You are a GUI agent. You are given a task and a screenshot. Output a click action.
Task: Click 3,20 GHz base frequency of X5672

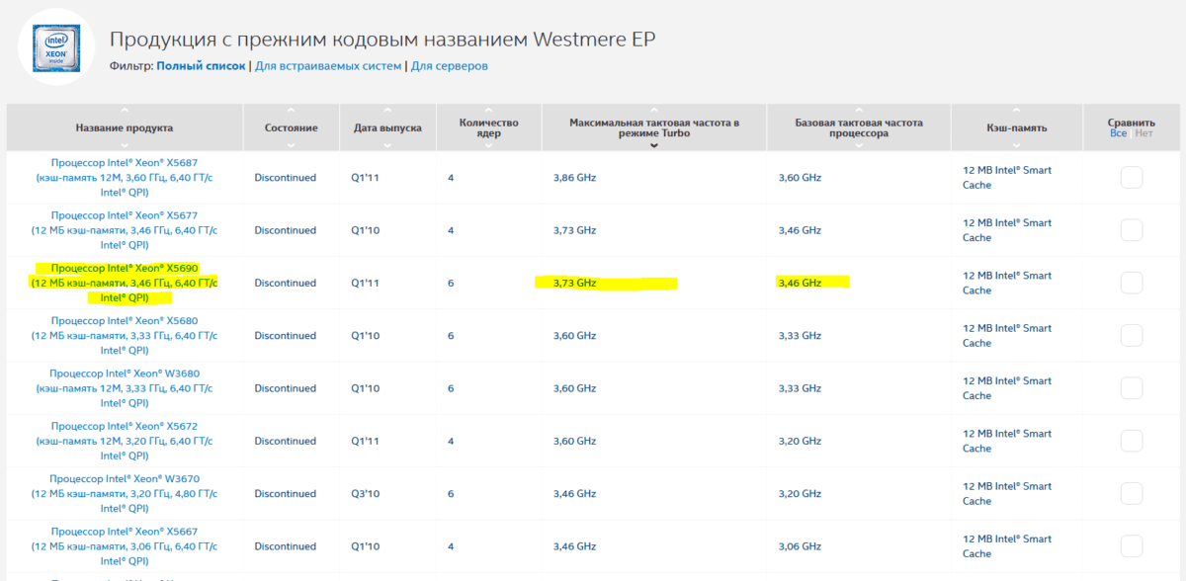tap(800, 441)
